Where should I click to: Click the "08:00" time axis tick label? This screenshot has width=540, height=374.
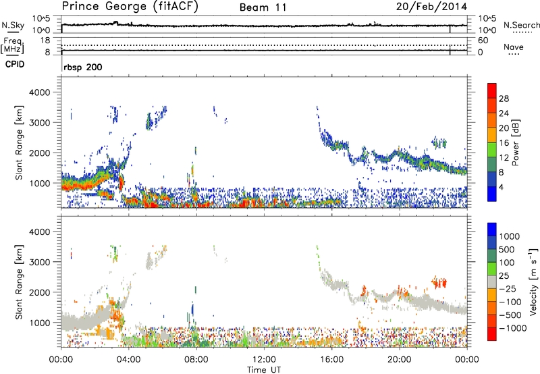pos(196,360)
